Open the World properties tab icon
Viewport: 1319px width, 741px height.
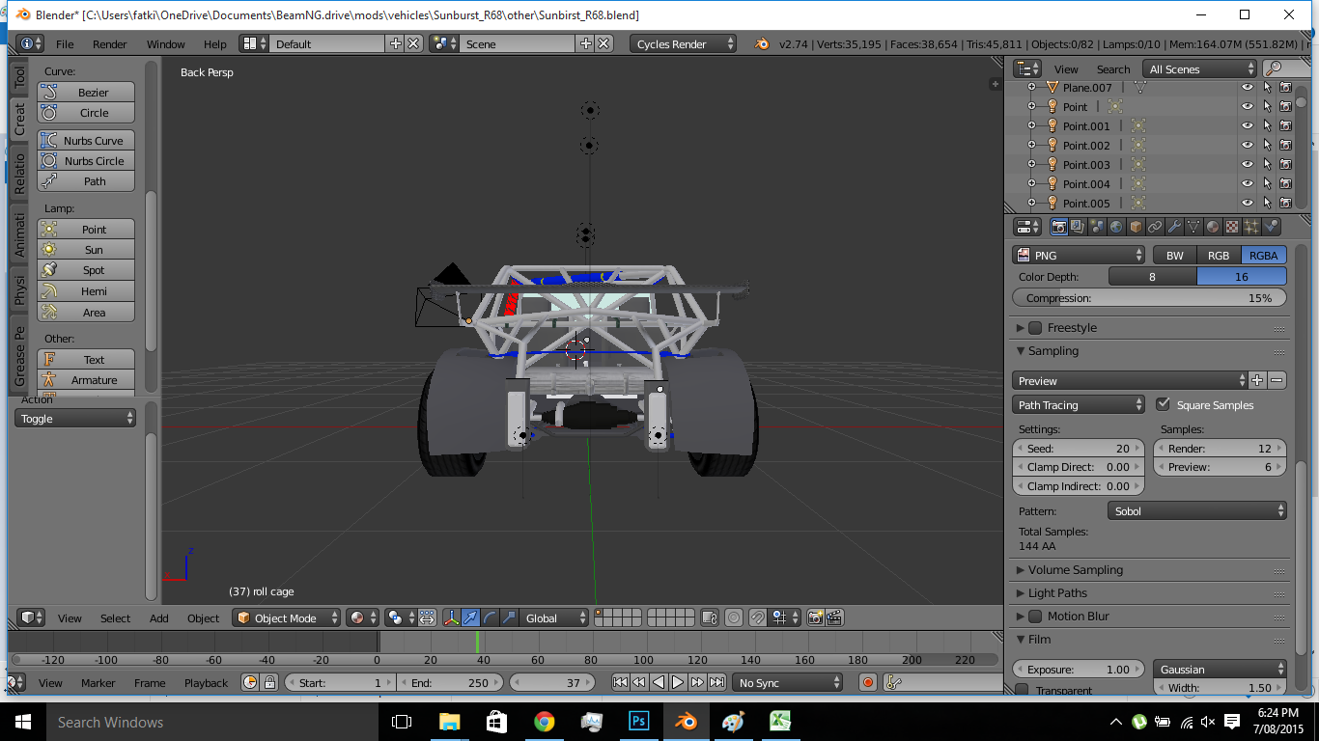(1116, 227)
